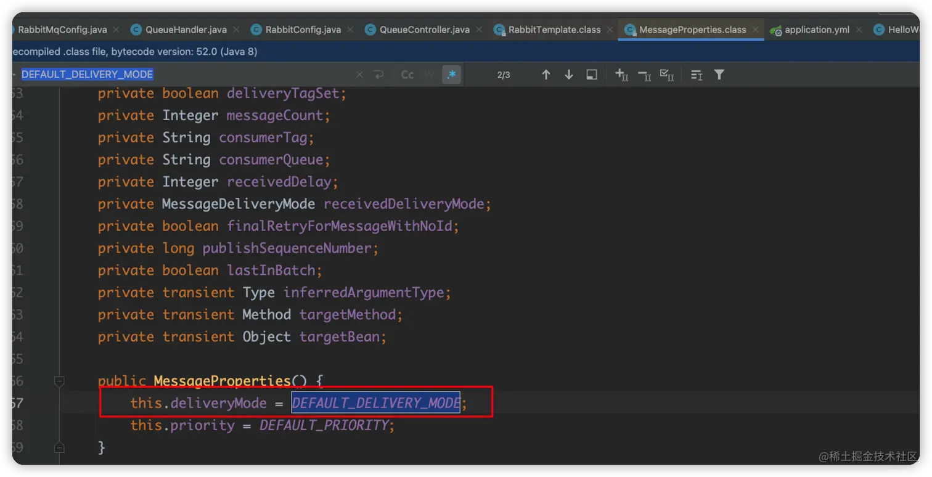Image resolution: width=932 pixels, height=477 pixels.
Task: Close the QueueHandler.java tab
Action: [x=237, y=30]
